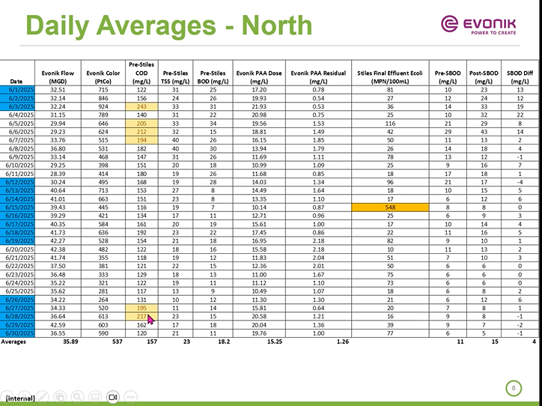Click the Daily Averages - North title
The image size is (542, 406).
168,26
